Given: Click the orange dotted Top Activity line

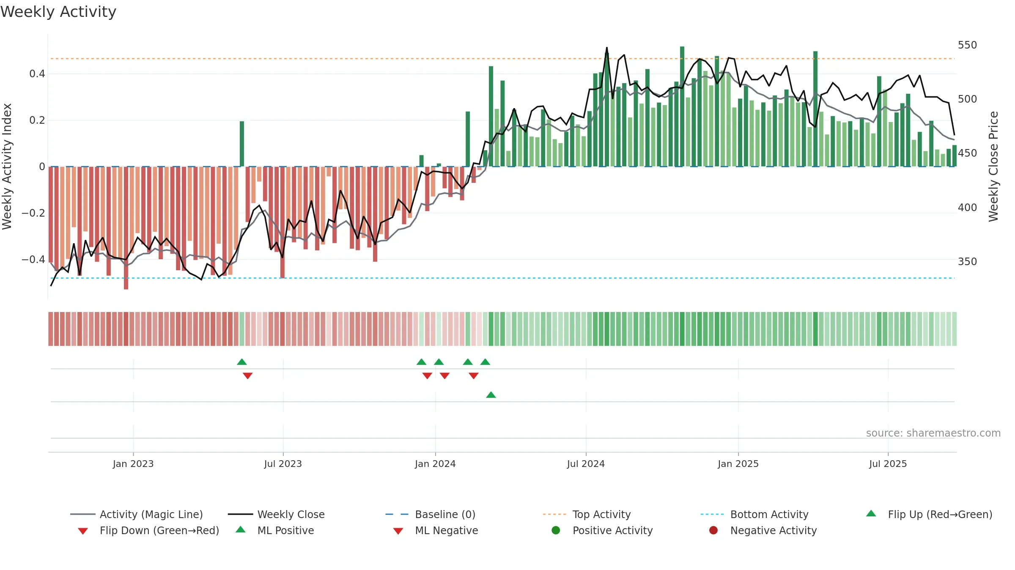Looking at the screenshot, I should tap(502, 59).
